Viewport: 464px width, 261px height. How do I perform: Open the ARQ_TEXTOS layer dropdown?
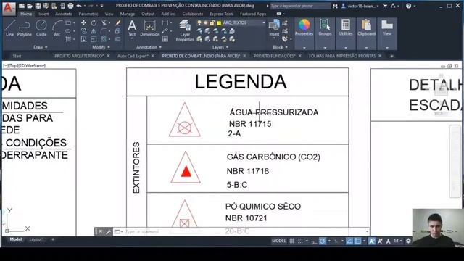[264, 22]
